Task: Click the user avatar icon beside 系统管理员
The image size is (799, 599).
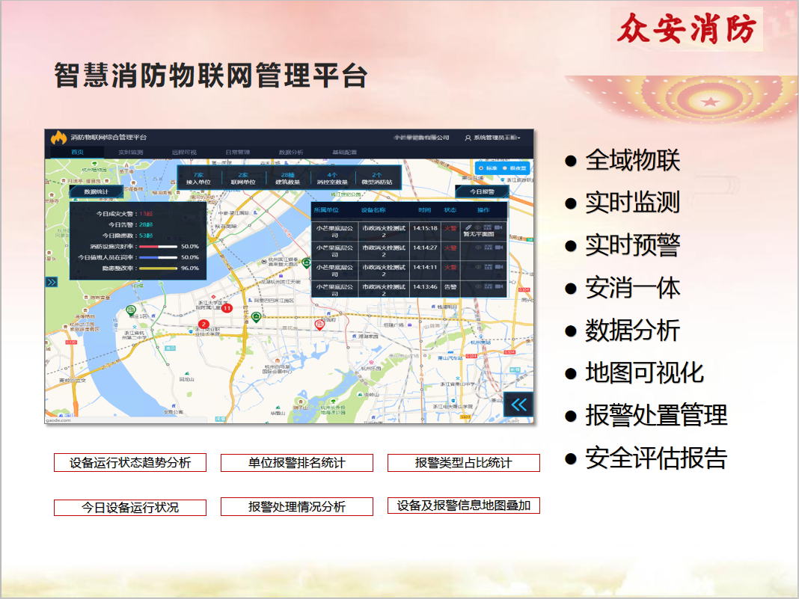Action: pos(468,138)
